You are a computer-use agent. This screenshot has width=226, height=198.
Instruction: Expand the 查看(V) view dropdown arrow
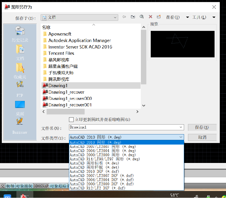click(x=187, y=17)
